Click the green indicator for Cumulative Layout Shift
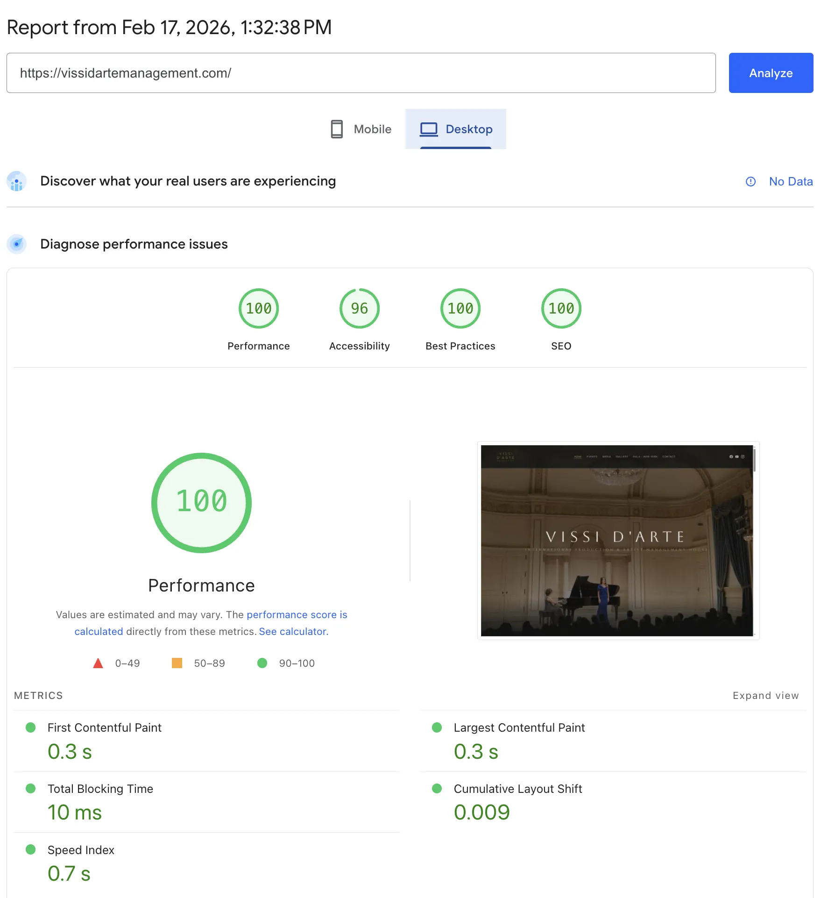This screenshot has width=821, height=898. point(437,789)
